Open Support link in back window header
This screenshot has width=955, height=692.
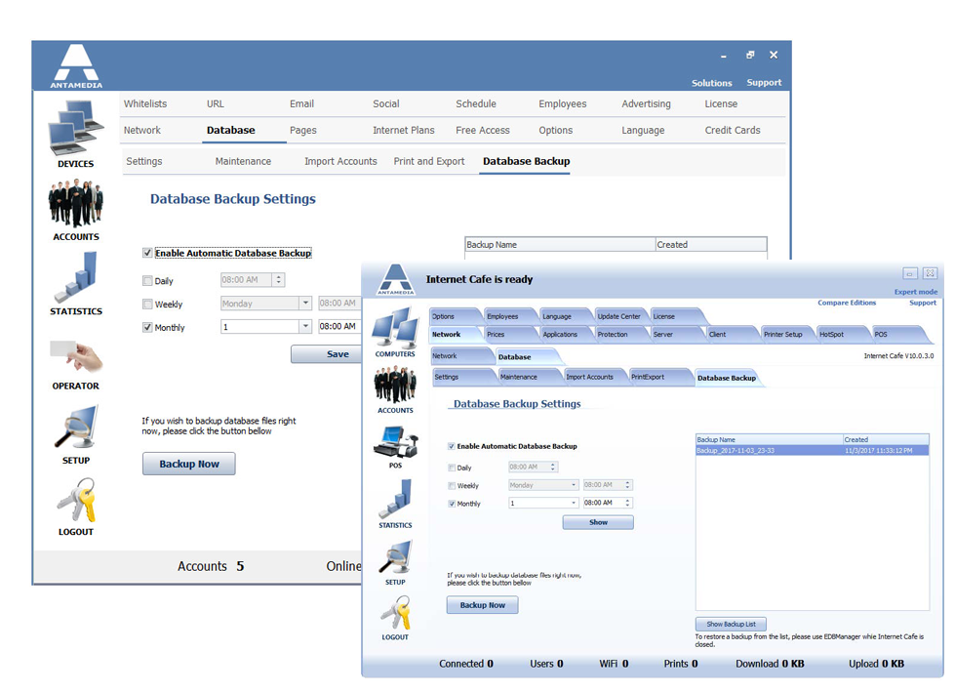(764, 83)
